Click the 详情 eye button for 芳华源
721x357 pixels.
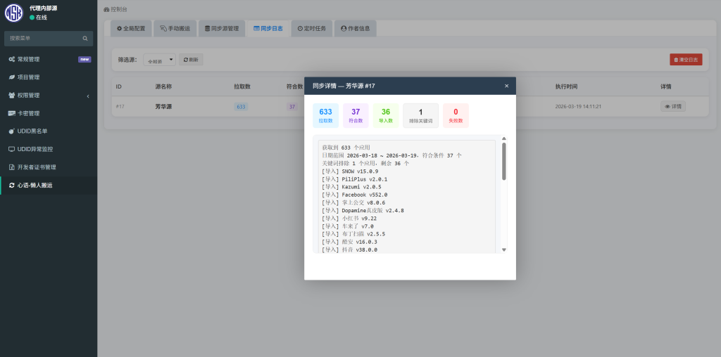click(x=672, y=107)
